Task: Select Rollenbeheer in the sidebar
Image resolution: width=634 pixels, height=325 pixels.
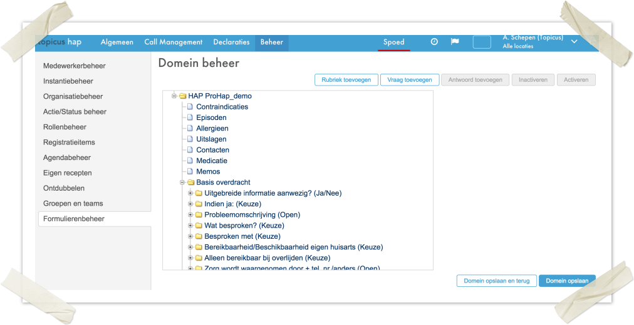Action: (65, 127)
